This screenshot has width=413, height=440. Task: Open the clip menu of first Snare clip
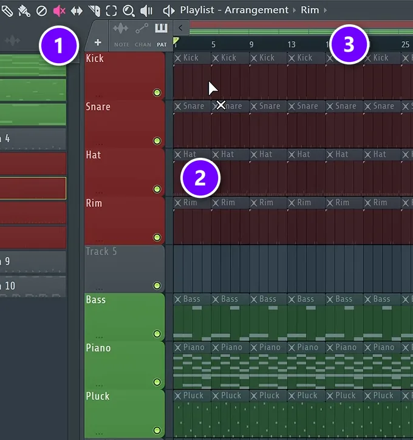(x=177, y=106)
